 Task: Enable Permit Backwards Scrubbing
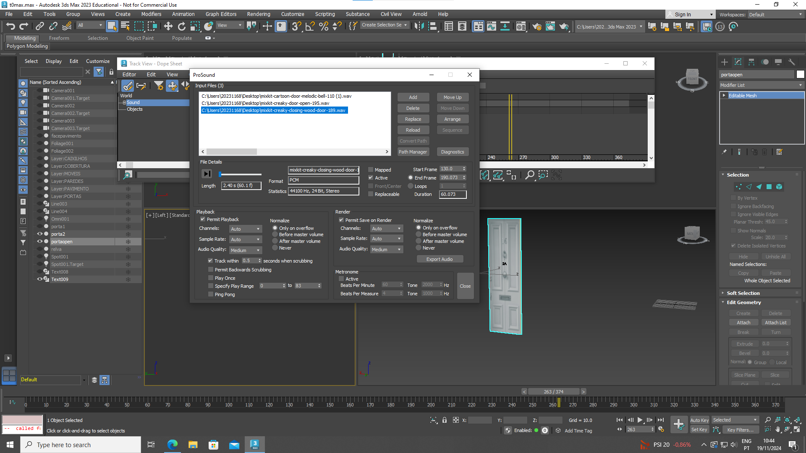[x=211, y=270]
